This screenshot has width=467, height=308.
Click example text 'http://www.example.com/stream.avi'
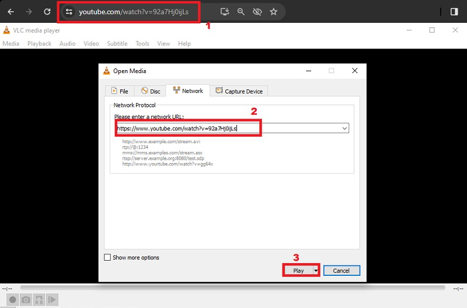pos(161,141)
